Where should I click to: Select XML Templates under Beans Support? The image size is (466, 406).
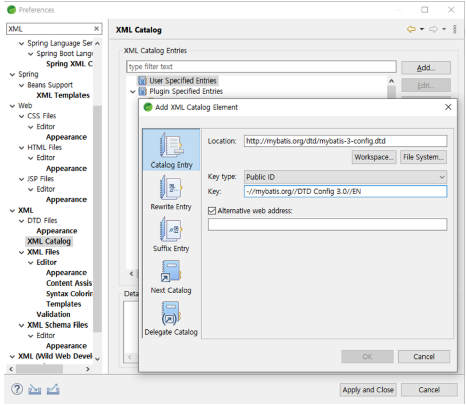click(x=63, y=95)
